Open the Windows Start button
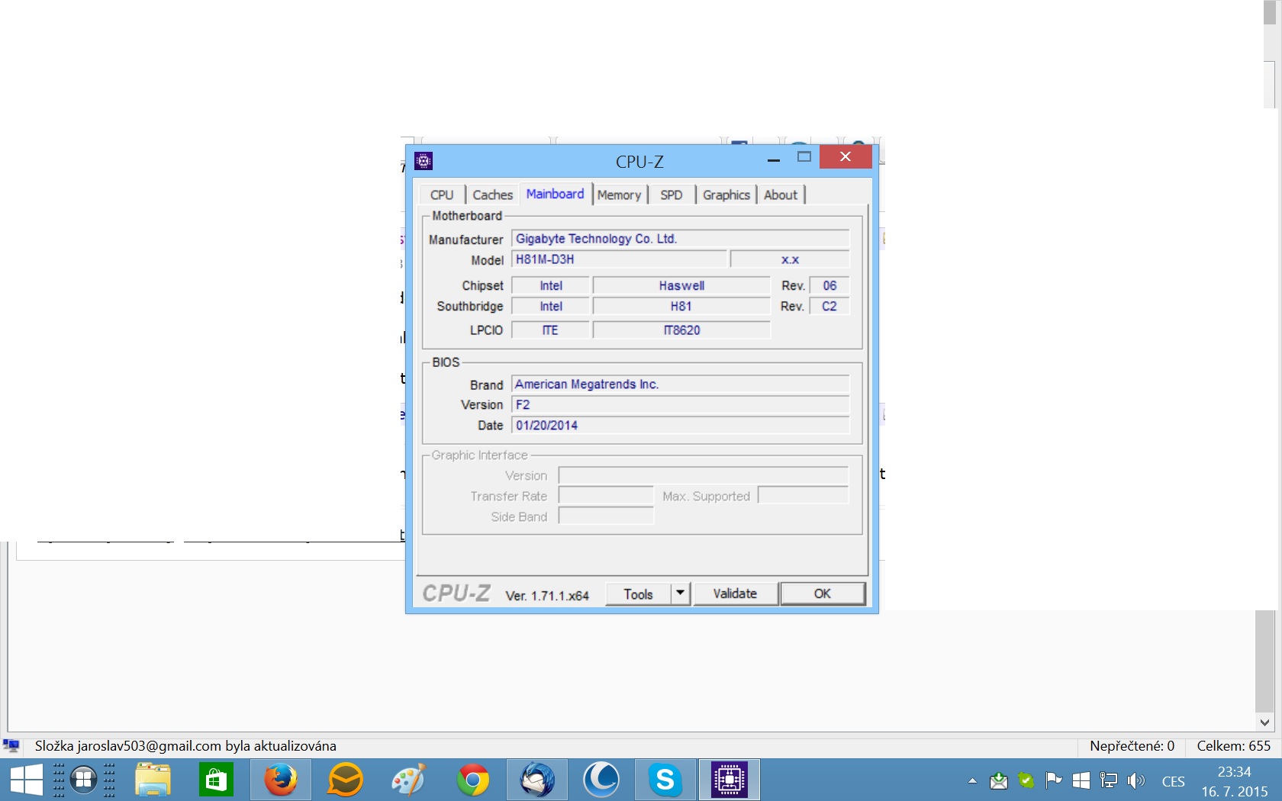1282x801 pixels. pyautogui.click(x=27, y=780)
